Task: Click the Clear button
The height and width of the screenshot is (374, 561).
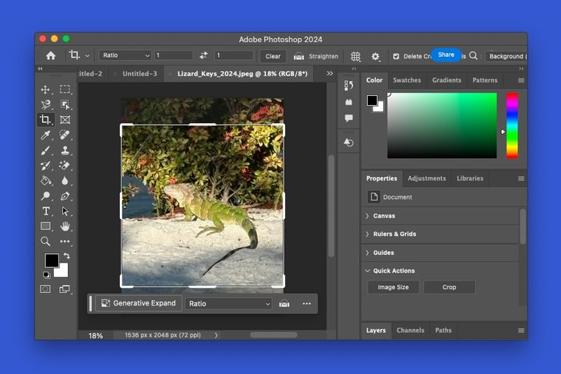Action: (273, 56)
